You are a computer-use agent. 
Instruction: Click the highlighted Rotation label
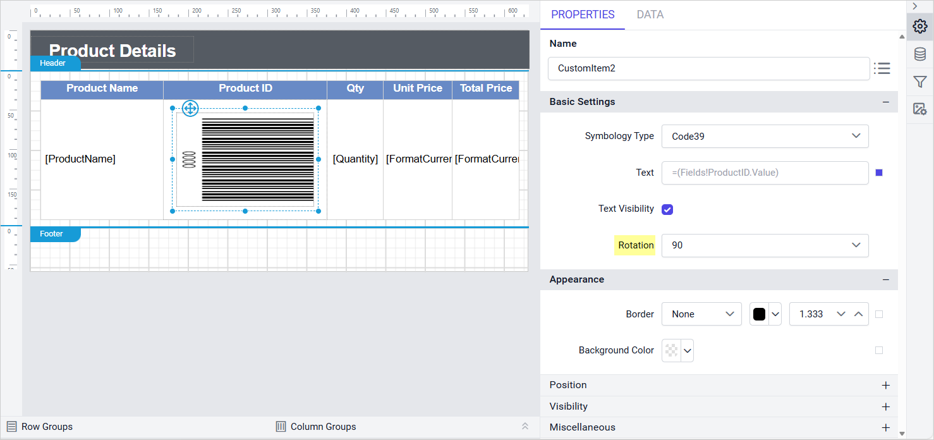[x=636, y=245]
